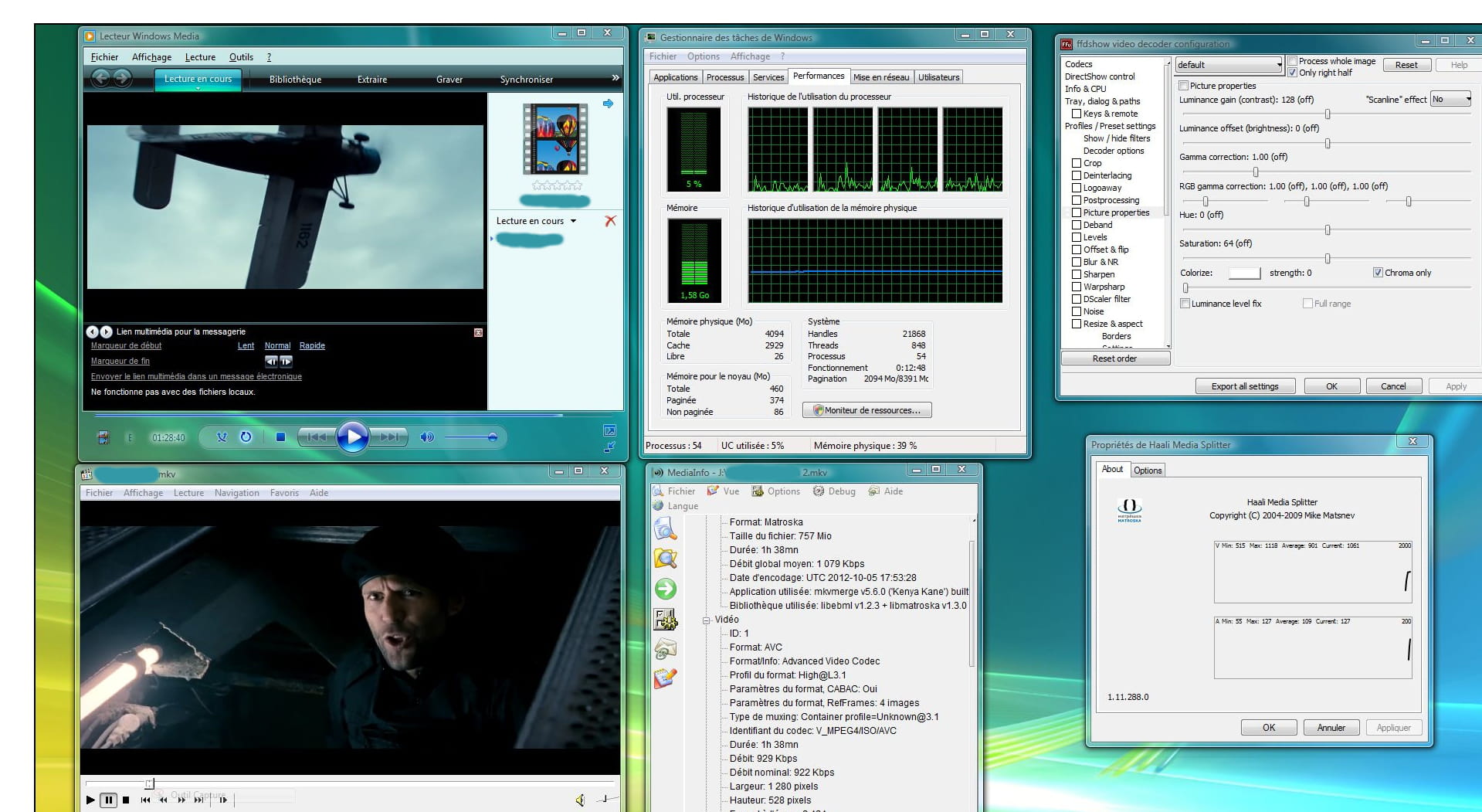Image resolution: width=1482 pixels, height=812 pixels.
Task: Click Annuler in the Haali Media Splitter dialog
Action: click(x=1331, y=728)
